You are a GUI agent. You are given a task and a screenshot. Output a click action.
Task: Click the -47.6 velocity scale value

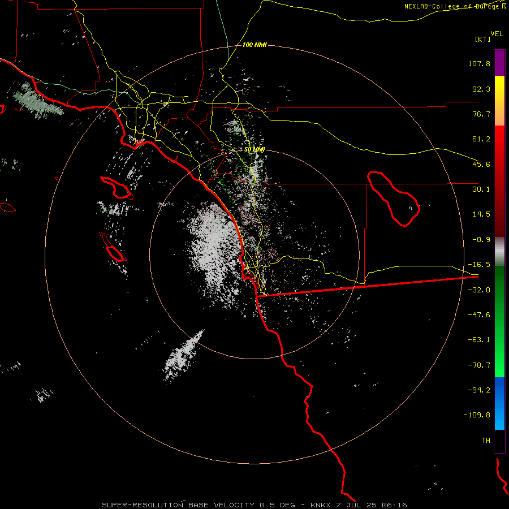click(479, 315)
